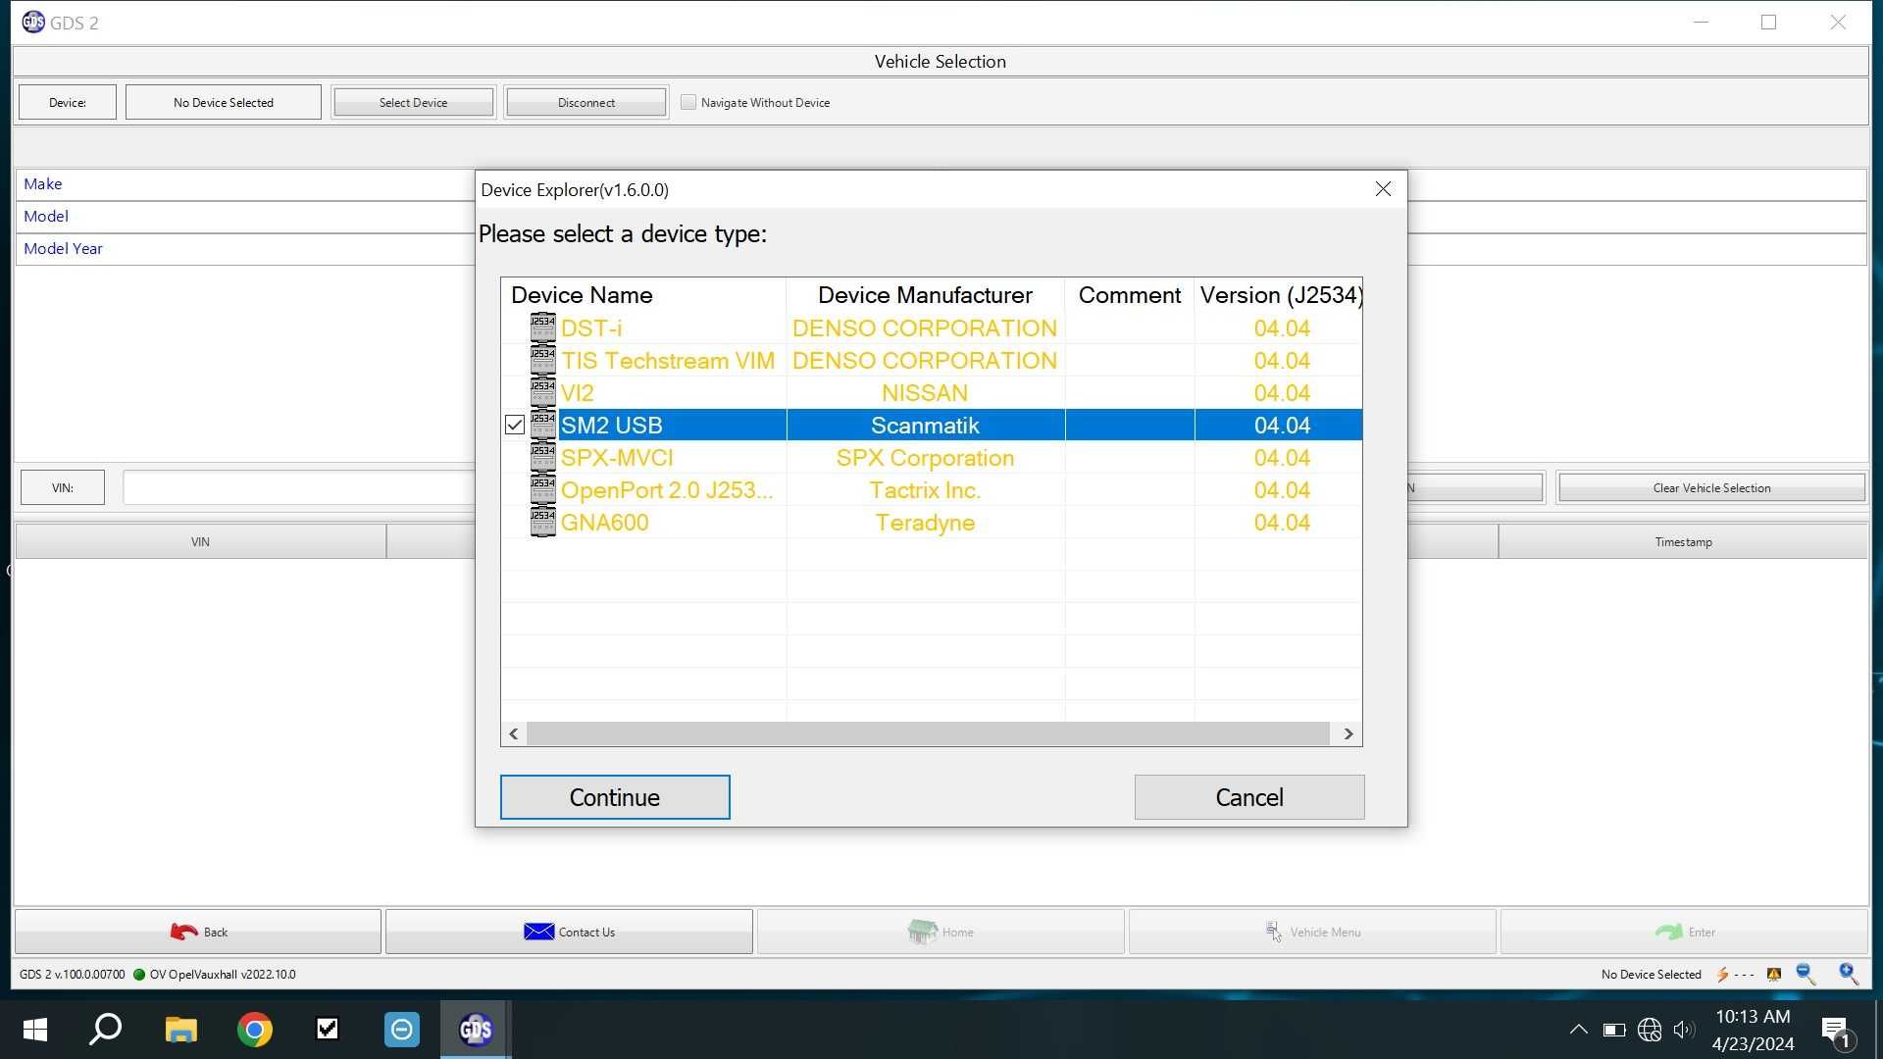Select GNA600 device from list
1883x1059 pixels.
point(605,523)
